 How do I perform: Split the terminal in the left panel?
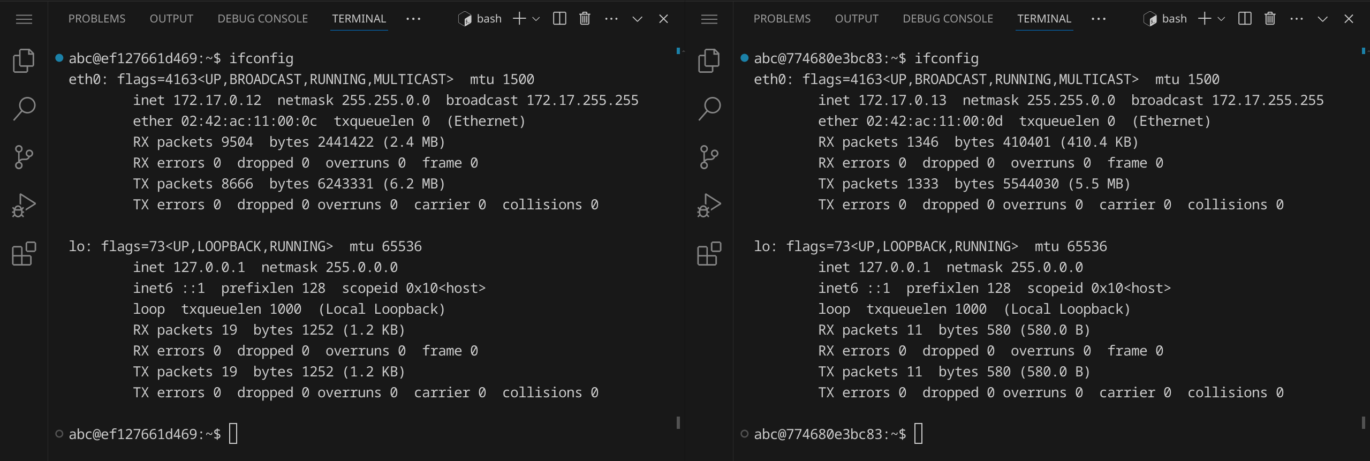click(559, 19)
